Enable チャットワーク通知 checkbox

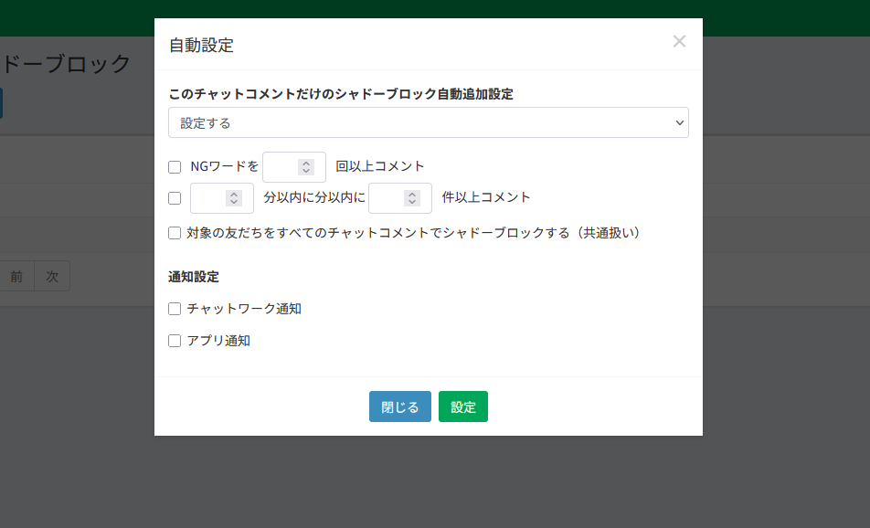pos(175,309)
